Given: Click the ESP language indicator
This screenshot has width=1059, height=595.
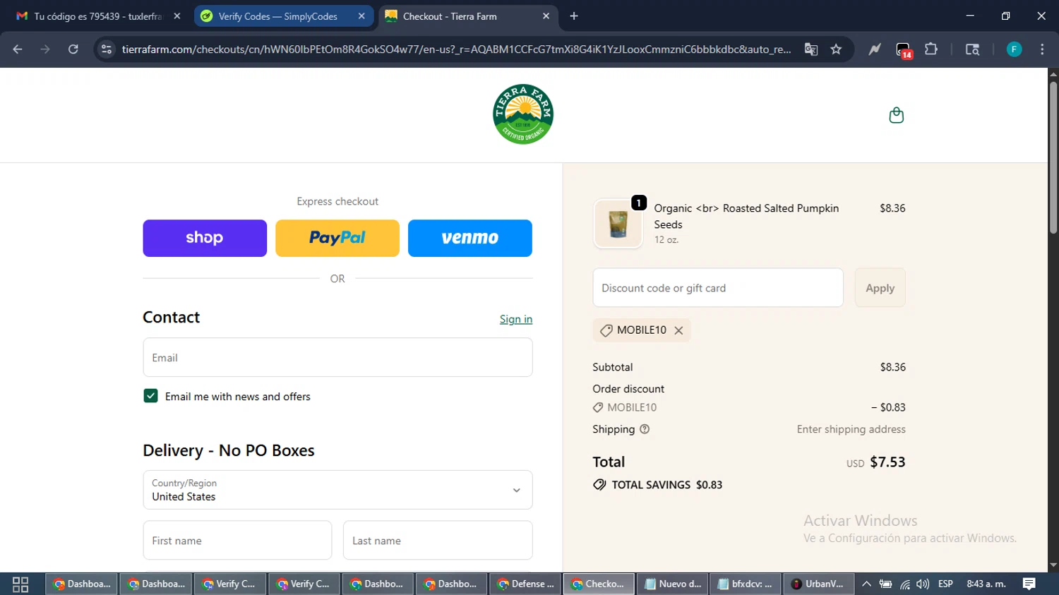Looking at the screenshot, I should [945, 584].
